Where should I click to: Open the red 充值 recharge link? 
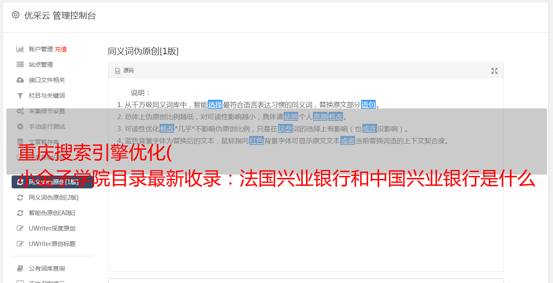pos(61,49)
